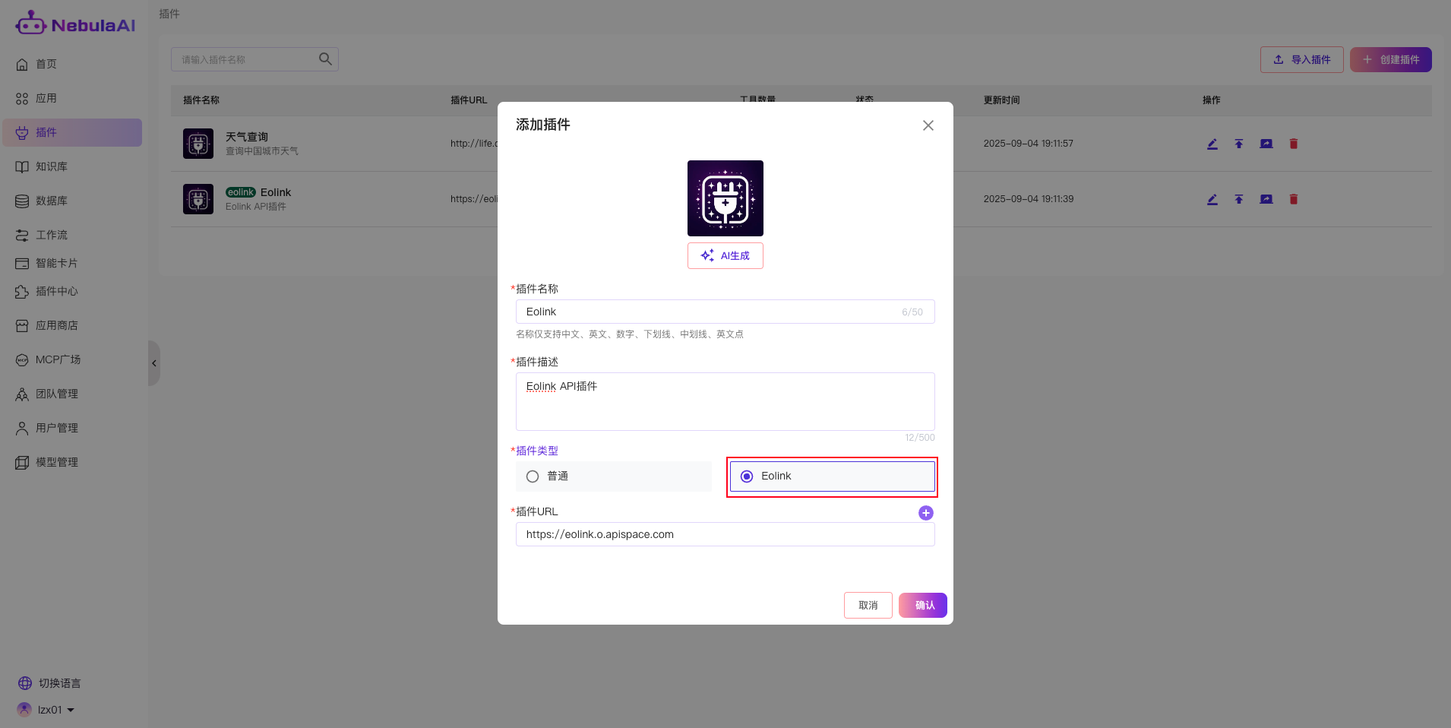Expand the lzx01 account dropdown arrow
Viewport: 1451px width, 728px height.
[71, 710]
